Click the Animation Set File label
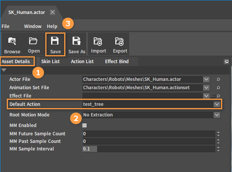This screenshot has width=232, height=172. [29, 88]
